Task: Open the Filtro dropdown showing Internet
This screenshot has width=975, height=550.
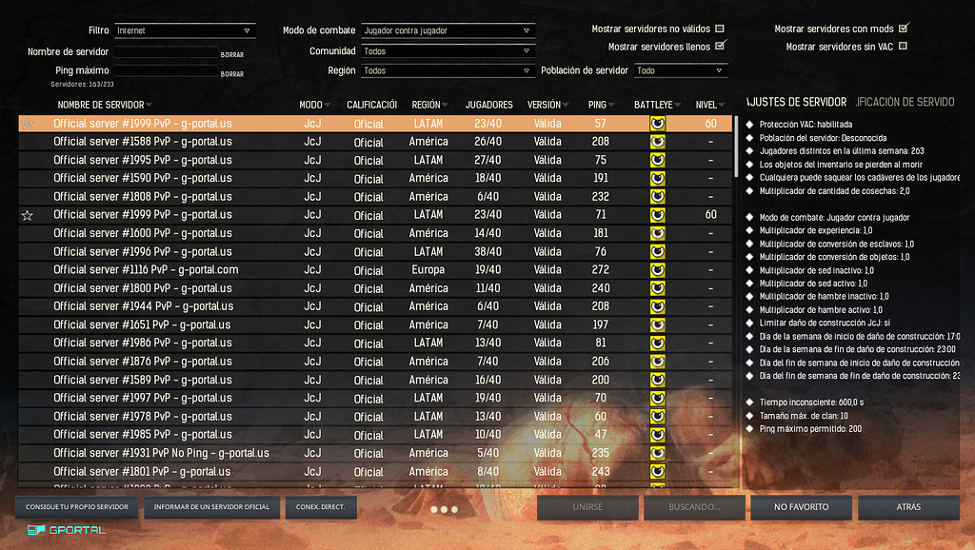Action: pyautogui.click(x=184, y=29)
